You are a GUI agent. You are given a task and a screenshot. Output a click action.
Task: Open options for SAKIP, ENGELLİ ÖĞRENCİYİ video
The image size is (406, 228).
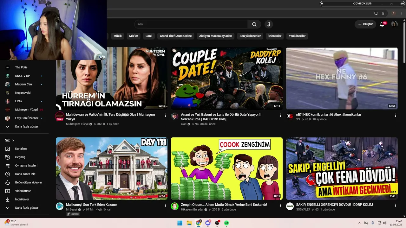pos(396,206)
